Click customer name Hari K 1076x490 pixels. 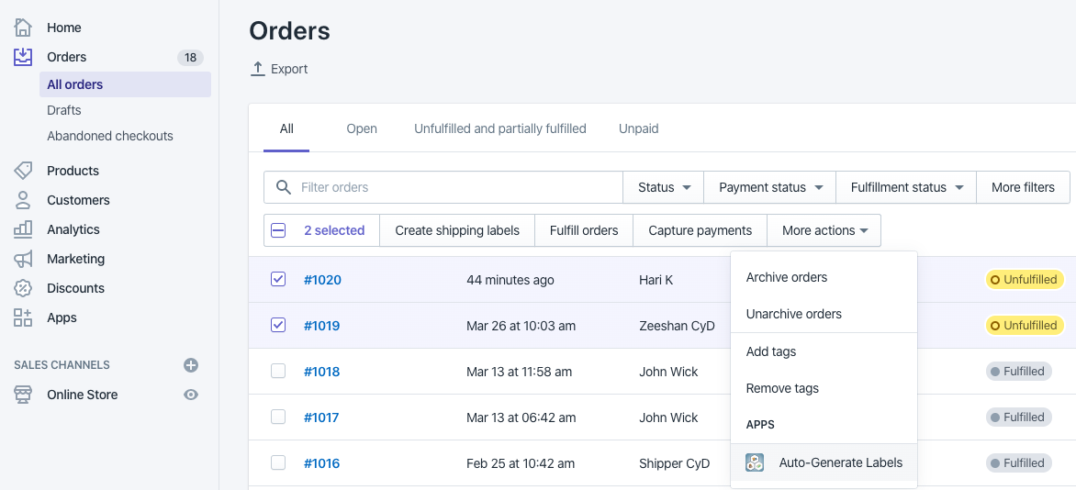pyautogui.click(x=656, y=279)
